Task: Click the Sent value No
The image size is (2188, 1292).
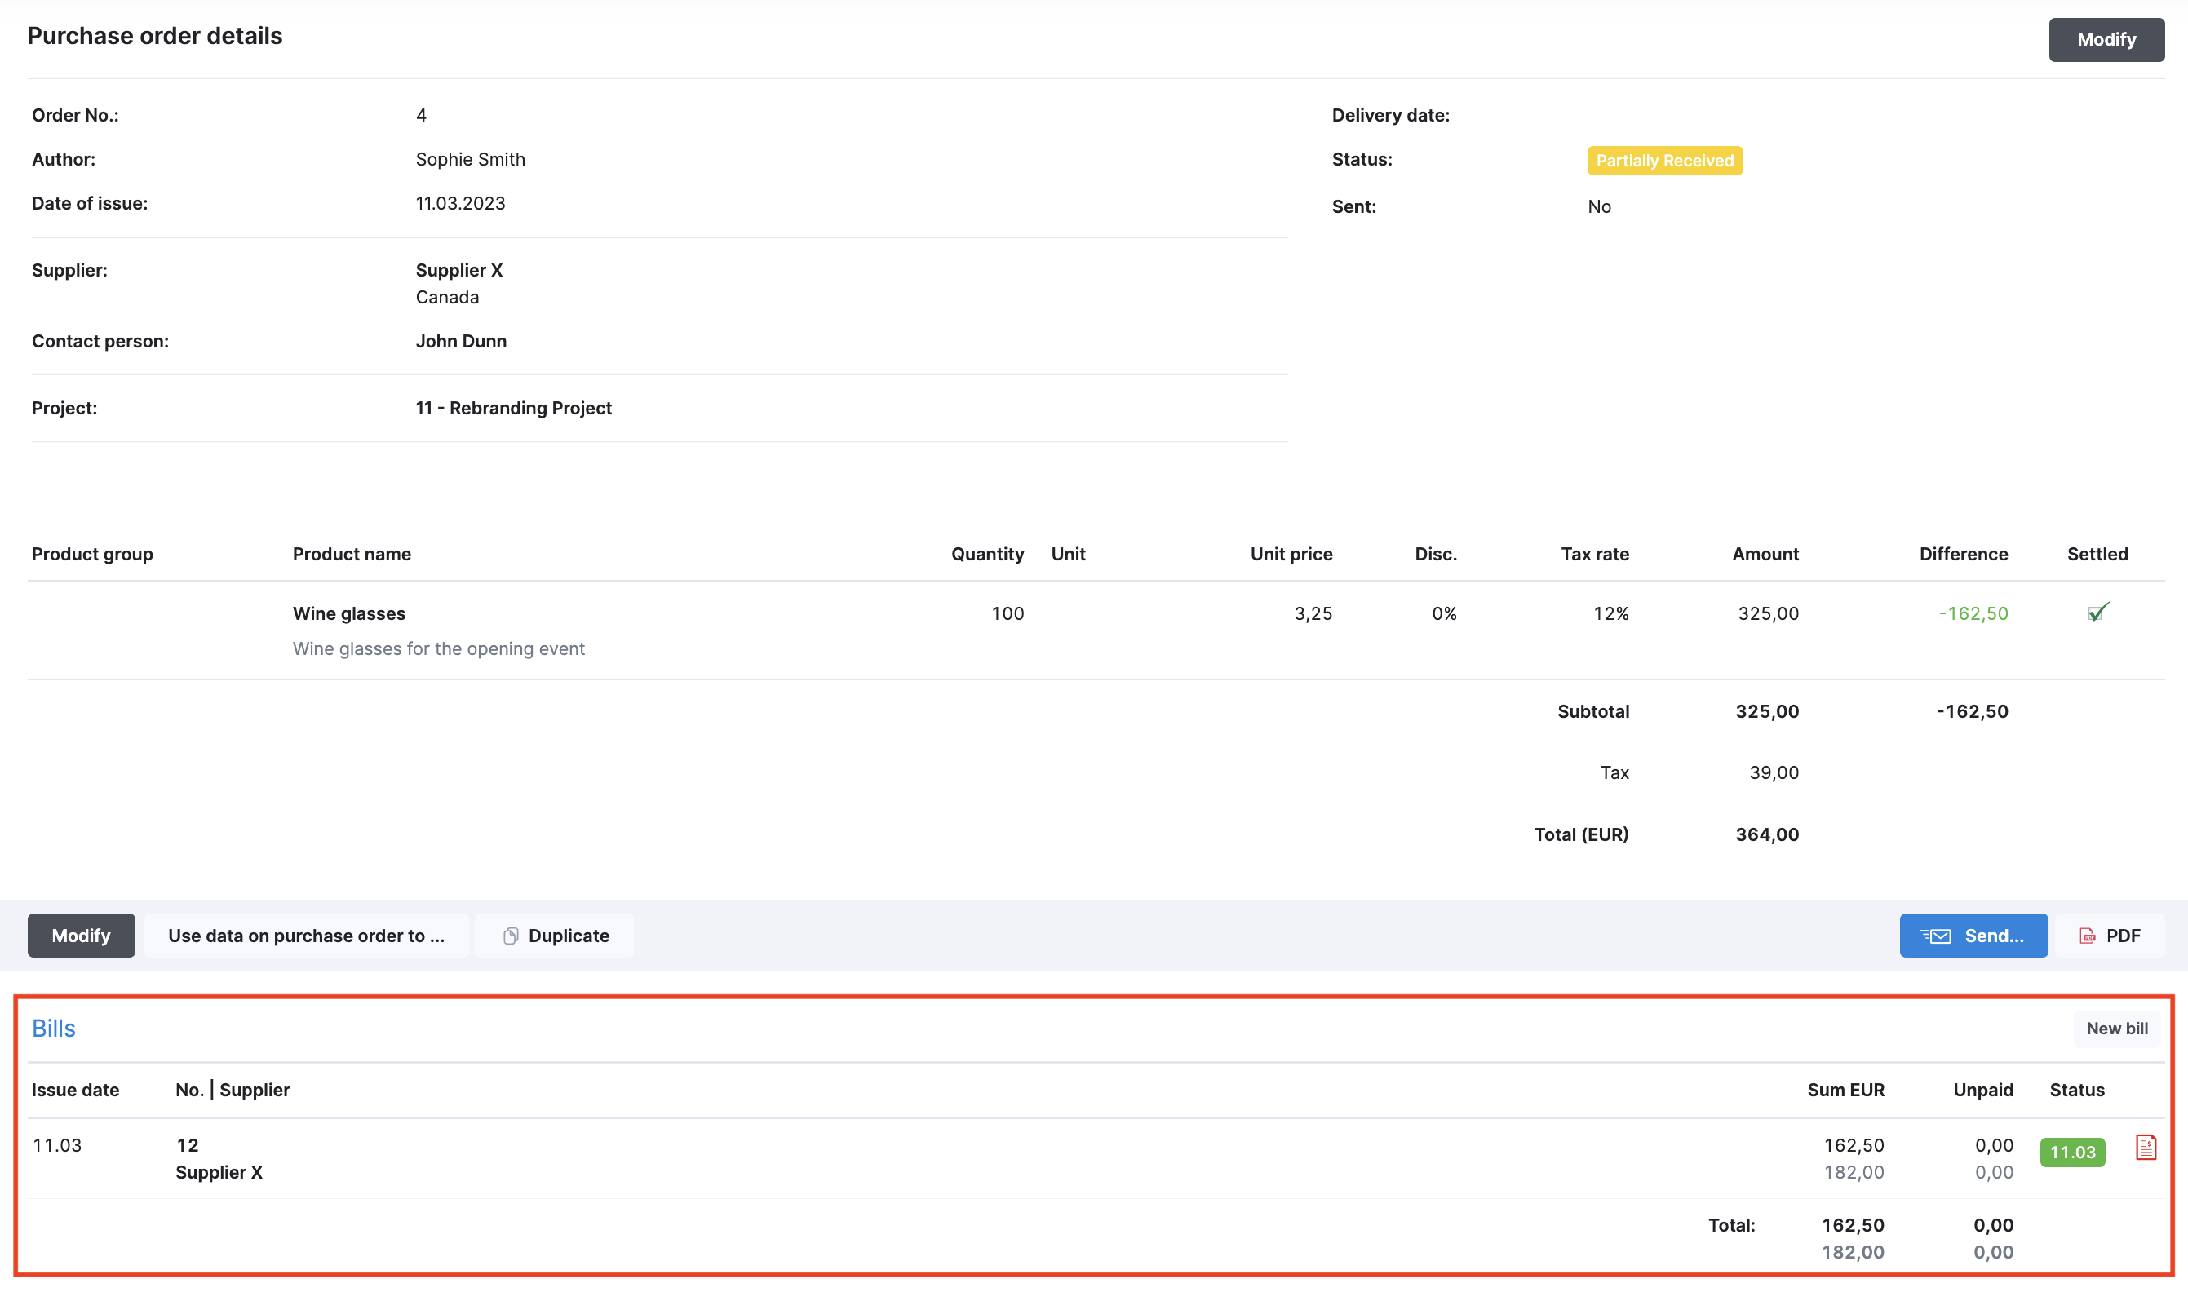Action: 1598,206
